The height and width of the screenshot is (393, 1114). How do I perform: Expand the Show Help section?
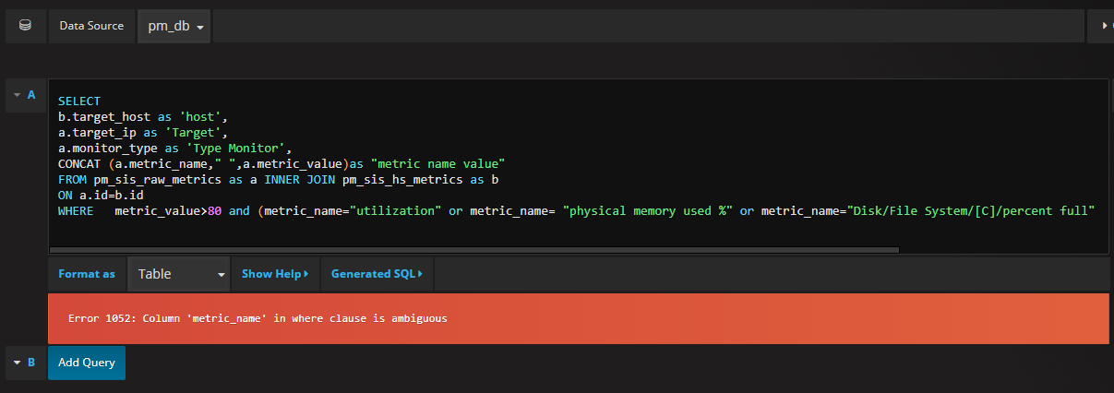click(x=275, y=274)
